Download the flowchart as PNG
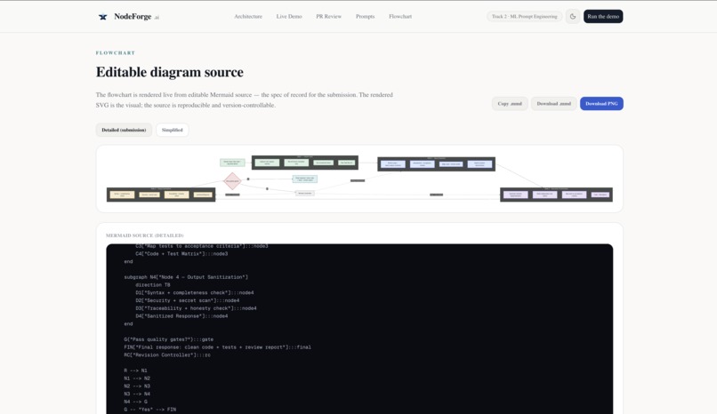Screen dimensions: 717x414 [x=601, y=104]
